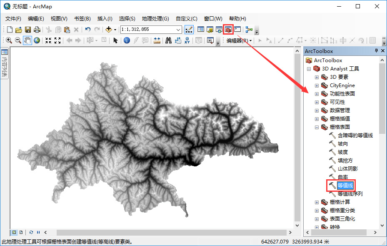Open the Measure ruler tool
387x246 pixels.
pos(157,40)
